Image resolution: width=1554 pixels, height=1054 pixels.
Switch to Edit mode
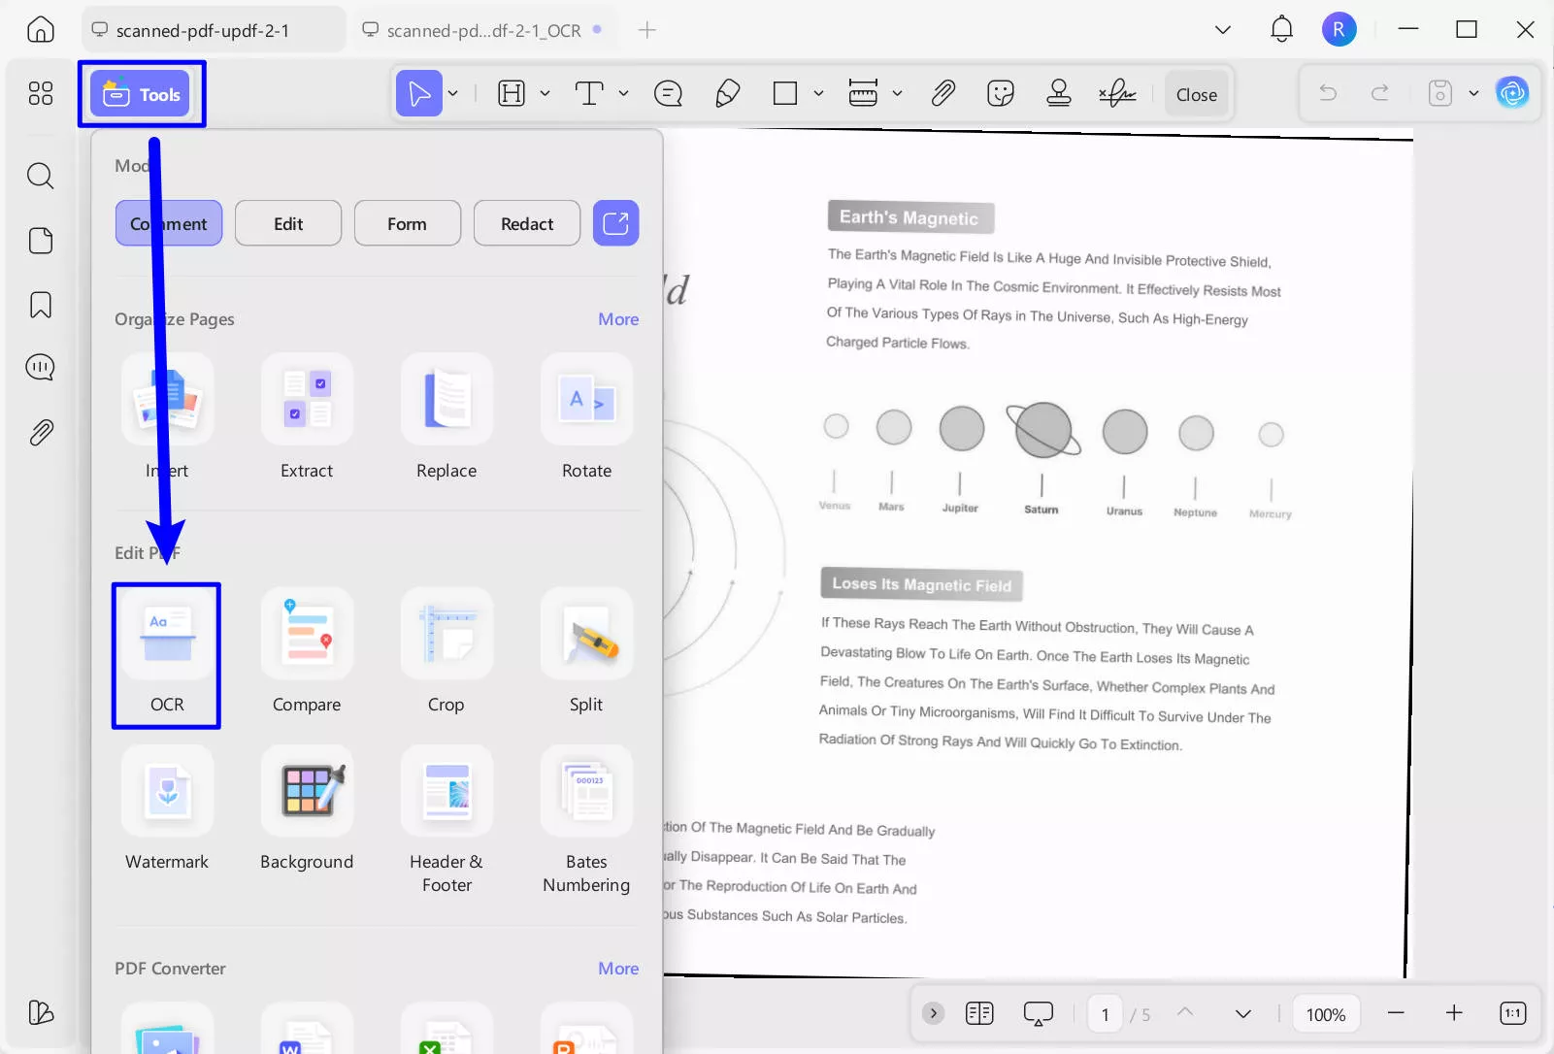287,222
